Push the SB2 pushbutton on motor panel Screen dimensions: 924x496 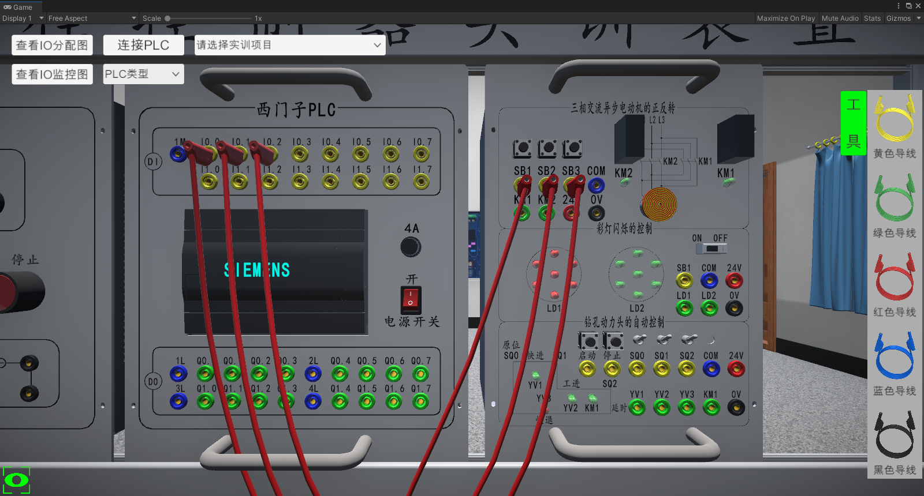click(x=547, y=149)
